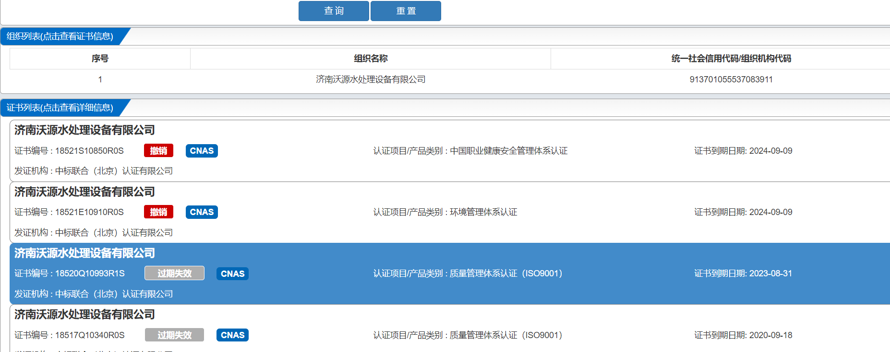The height and width of the screenshot is (352, 890).
Task: Click expiry date 2020-09-18
Action: coord(771,335)
